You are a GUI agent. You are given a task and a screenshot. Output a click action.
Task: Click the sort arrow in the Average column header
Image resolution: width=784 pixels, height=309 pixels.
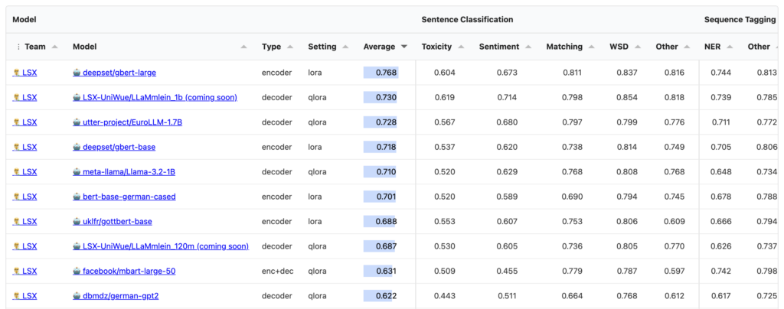[x=403, y=47]
